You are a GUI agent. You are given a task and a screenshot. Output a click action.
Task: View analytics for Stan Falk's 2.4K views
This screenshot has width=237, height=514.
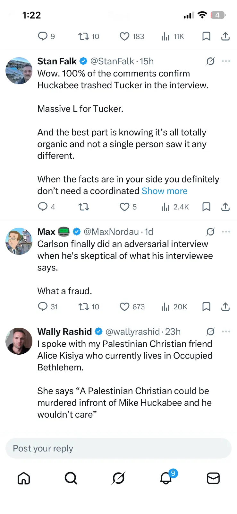tap(175, 207)
